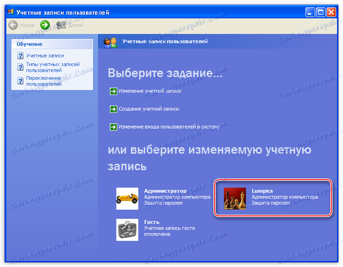Click green arrow beside Изменение входа пользователей
Viewport: 343px width, 267px height.
point(113,127)
